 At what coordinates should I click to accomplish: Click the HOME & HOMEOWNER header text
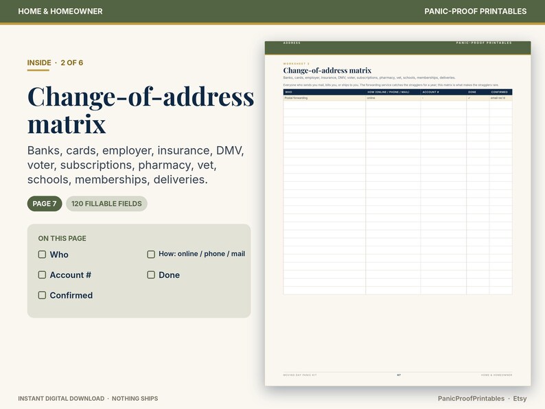tap(60, 11)
